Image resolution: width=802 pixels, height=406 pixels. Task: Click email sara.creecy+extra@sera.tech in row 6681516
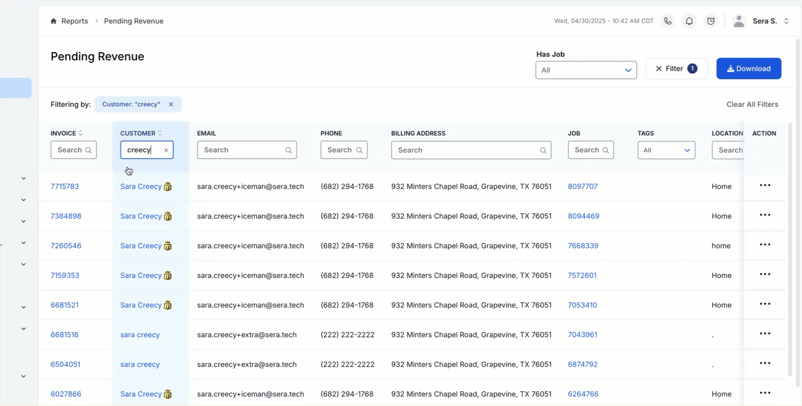click(x=247, y=334)
